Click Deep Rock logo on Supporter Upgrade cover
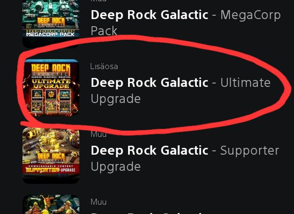 pyautogui.click(x=51, y=158)
